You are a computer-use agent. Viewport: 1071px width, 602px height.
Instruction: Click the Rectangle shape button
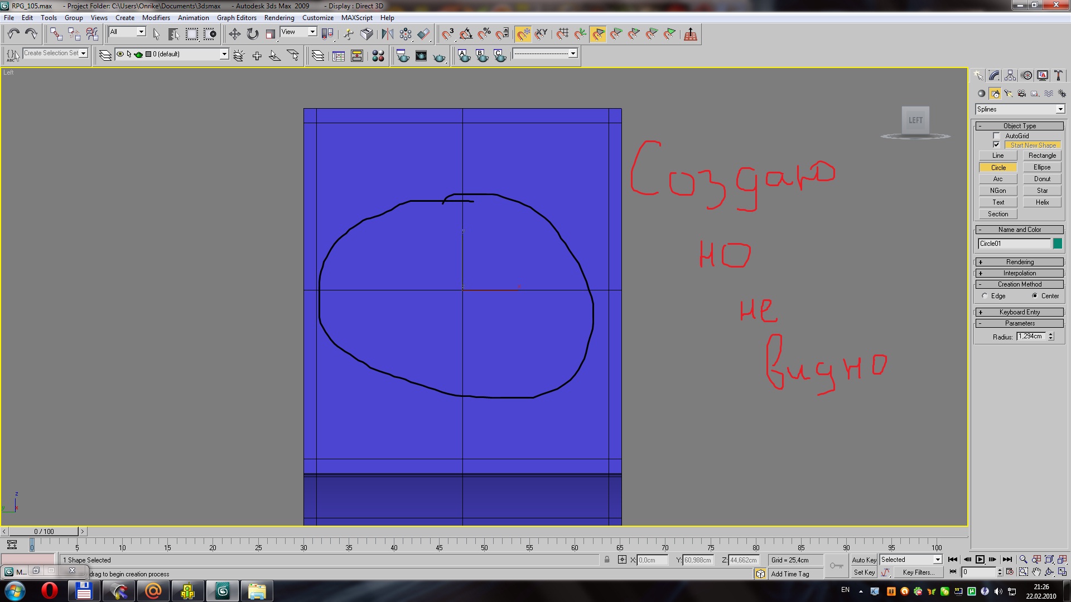pyautogui.click(x=1042, y=156)
